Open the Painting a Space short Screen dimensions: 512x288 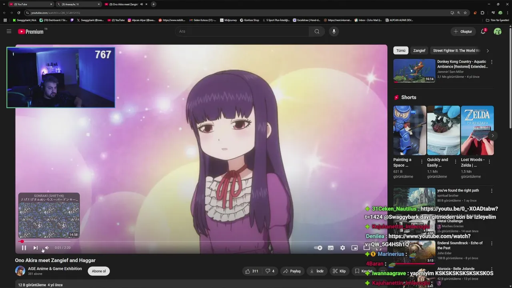coord(410,130)
